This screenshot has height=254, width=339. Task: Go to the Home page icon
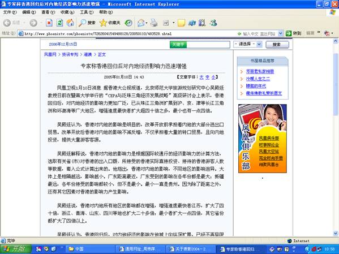point(70,23)
